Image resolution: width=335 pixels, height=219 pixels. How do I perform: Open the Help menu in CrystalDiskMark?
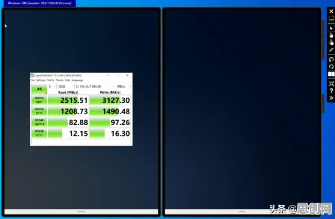(x=67, y=80)
